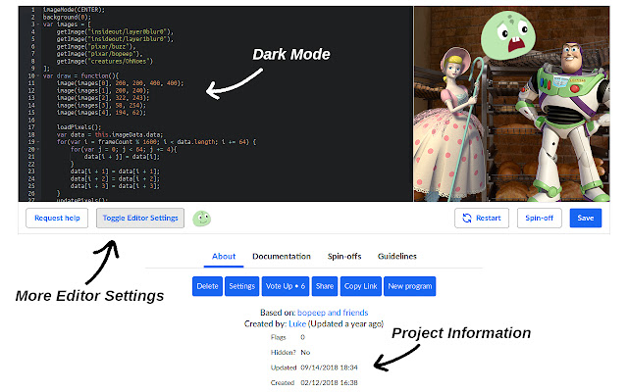Collapse the draw function at line 10
Viewport: 628px width, 392px height.
[36, 73]
